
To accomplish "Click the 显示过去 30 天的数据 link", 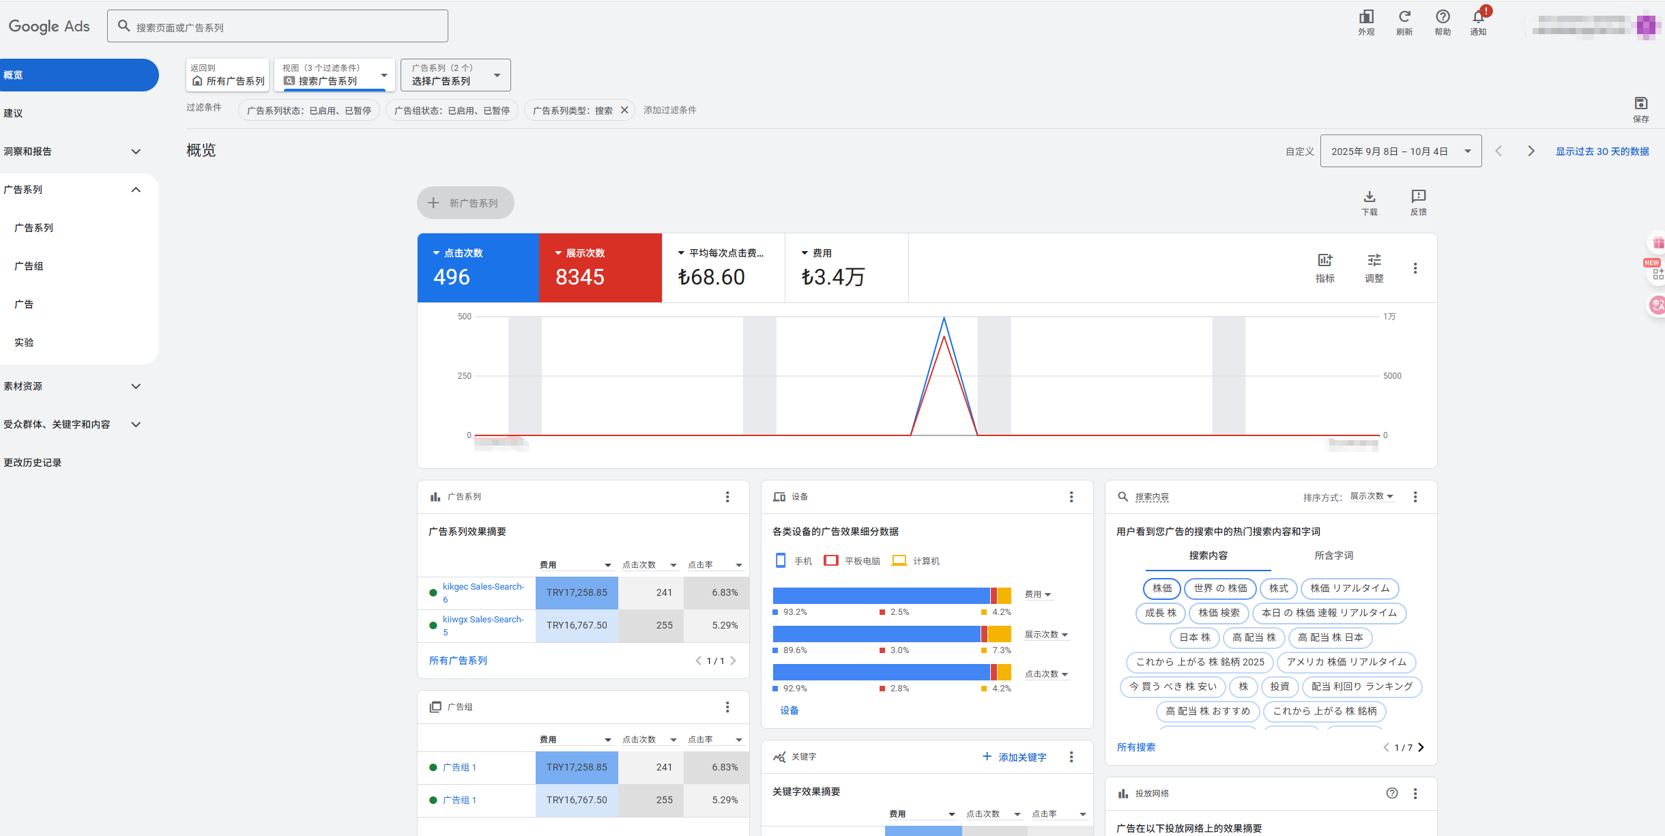I will pyautogui.click(x=1602, y=152).
